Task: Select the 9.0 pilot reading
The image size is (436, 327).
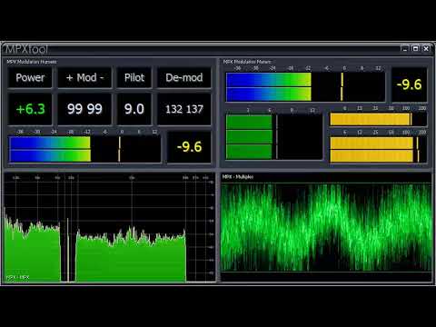Action: [134, 109]
